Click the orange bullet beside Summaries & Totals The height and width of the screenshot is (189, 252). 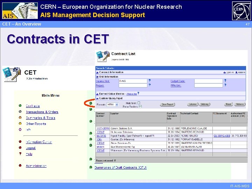pos(20,118)
